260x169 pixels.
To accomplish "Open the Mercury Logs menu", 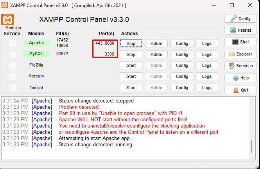I will [207, 76].
